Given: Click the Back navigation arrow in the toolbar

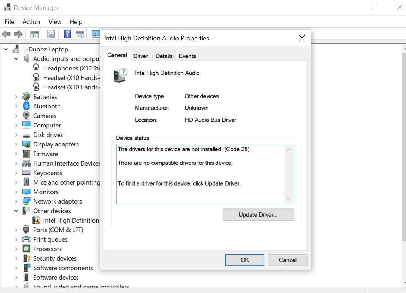Looking at the screenshot, I should 6,34.
